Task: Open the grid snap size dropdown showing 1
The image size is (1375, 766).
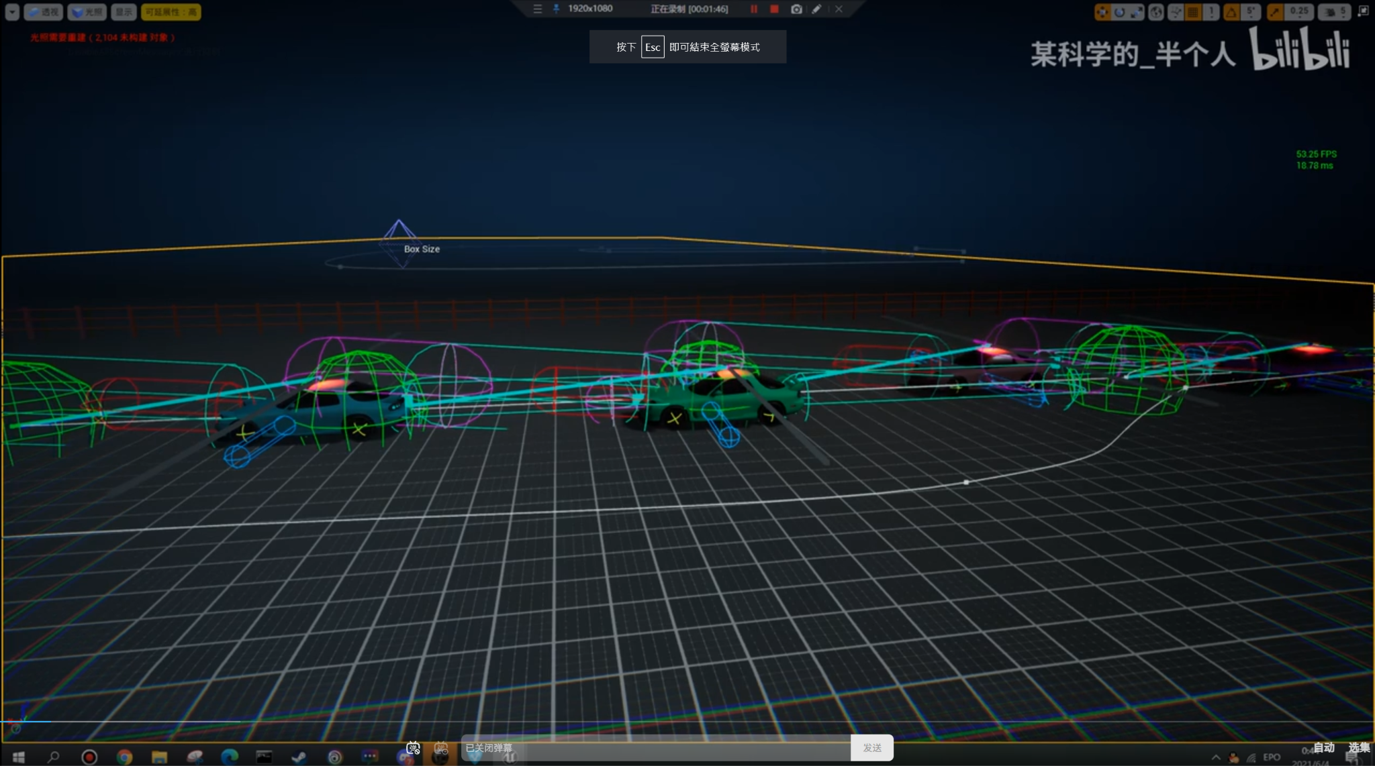Action: (x=1211, y=12)
